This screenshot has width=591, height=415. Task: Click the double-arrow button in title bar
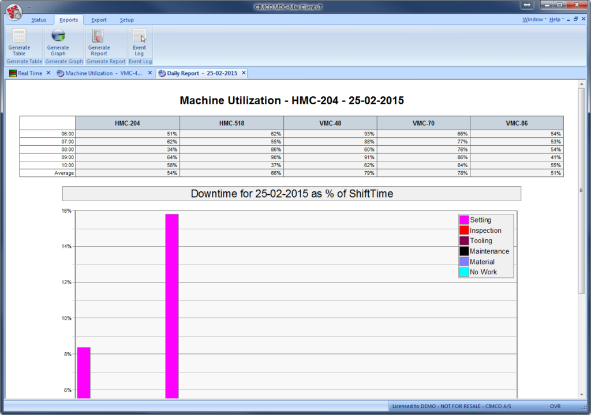pyautogui.click(x=527, y=5)
